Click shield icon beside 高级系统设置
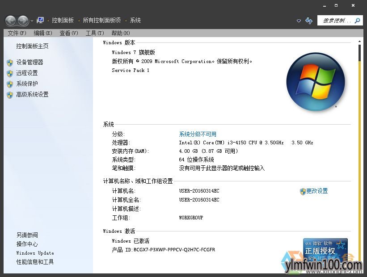Screen dimensions: 367x277 (10, 95)
